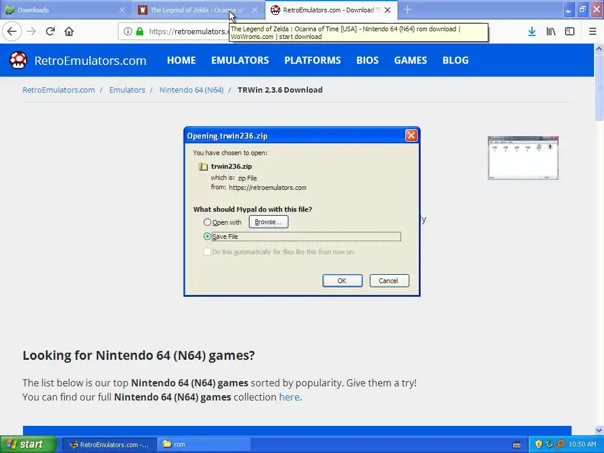Click the TRWin 2.3.6 Download breadcrumb text
The width and height of the screenshot is (604, 453).
[280, 90]
